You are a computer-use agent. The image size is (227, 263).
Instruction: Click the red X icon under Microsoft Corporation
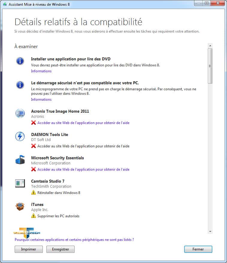(34, 169)
